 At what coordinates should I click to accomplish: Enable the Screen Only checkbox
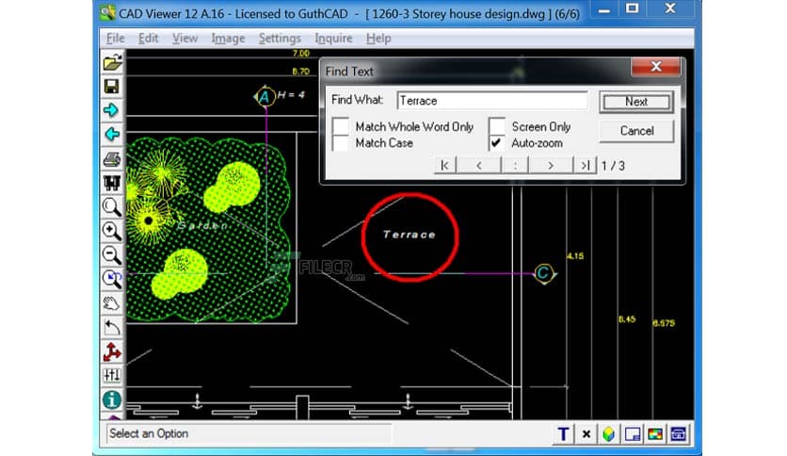(x=497, y=126)
